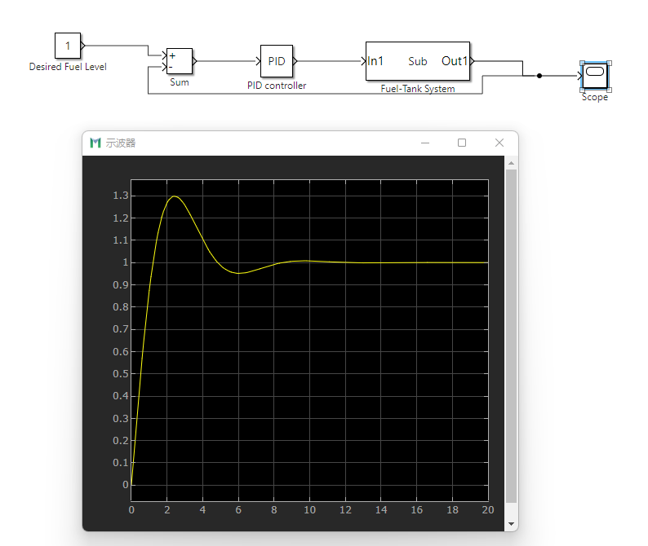
Task: Select the Sum block
Action: point(179,61)
